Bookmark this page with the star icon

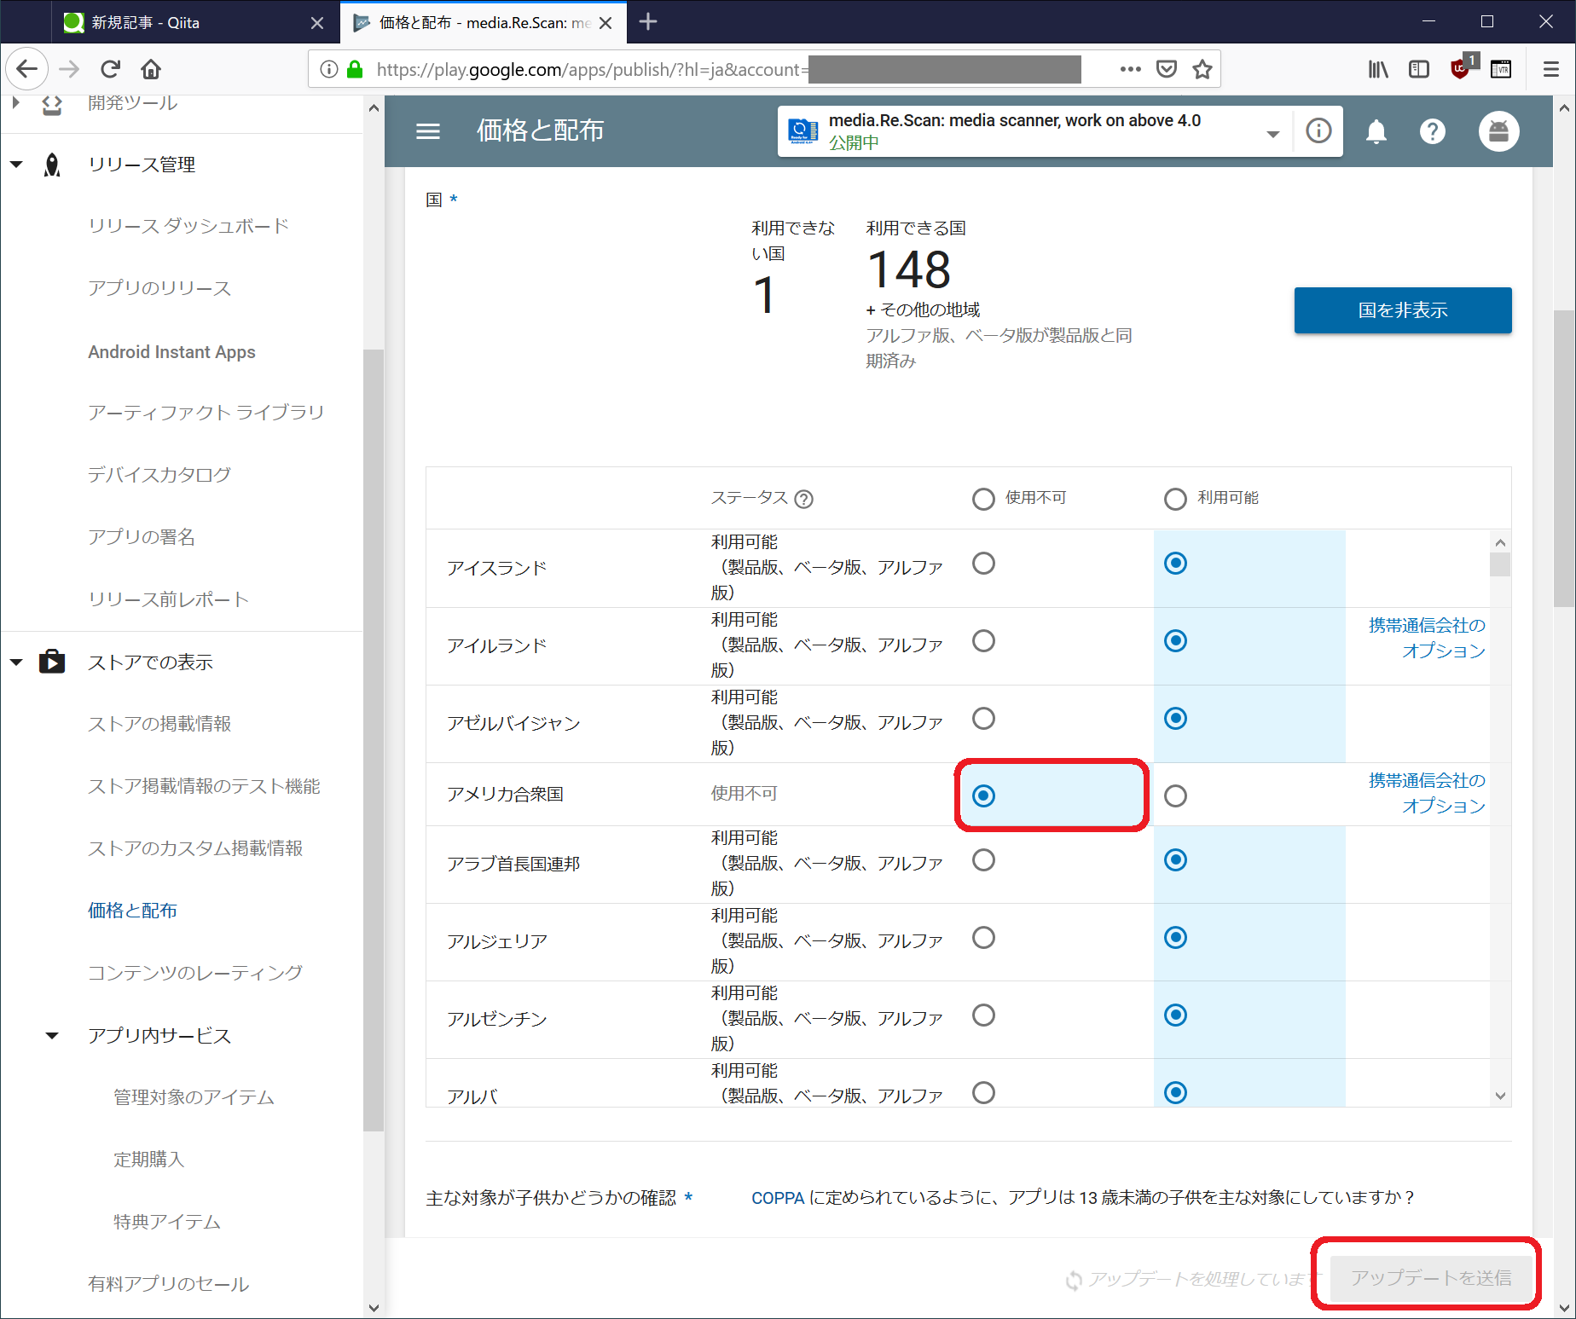tap(1202, 69)
